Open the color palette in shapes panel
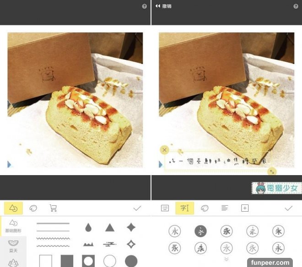The width and height of the screenshot is (302, 267). (33, 208)
